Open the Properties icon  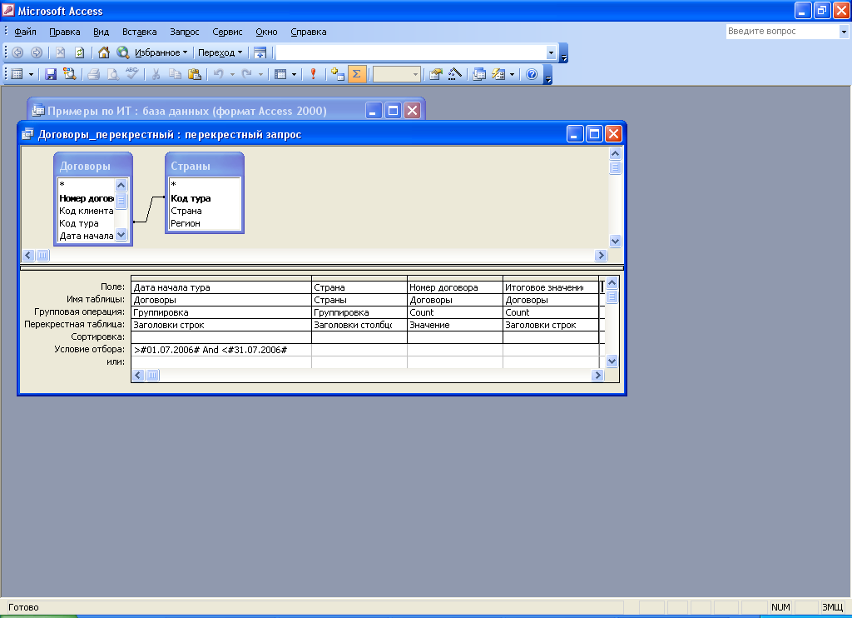point(435,74)
